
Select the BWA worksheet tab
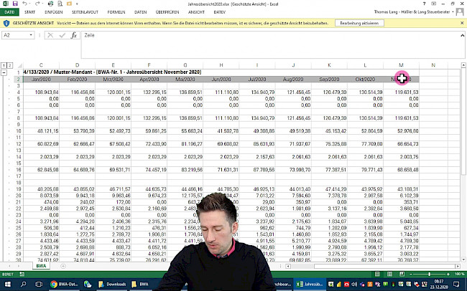[40, 267]
